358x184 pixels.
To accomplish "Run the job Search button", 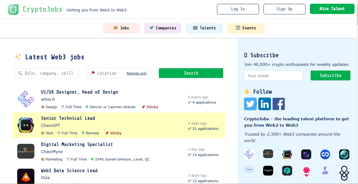I will pyautogui.click(x=191, y=73).
